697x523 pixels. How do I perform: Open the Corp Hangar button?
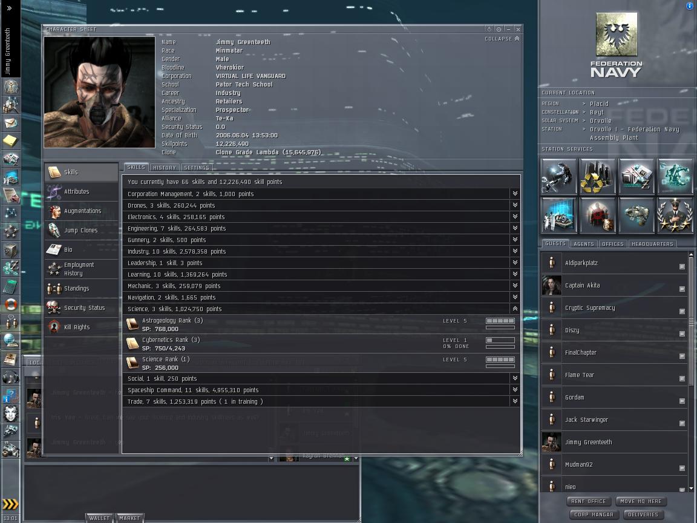(x=594, y=515)
